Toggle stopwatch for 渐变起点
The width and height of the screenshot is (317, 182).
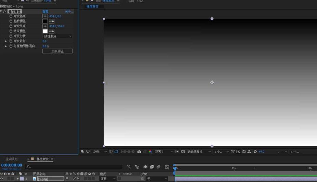point(11,16)
